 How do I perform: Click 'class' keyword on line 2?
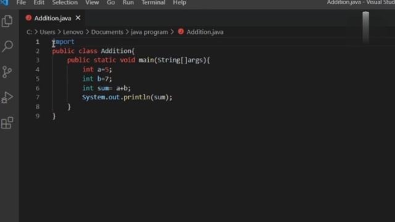tap(88, 51)
